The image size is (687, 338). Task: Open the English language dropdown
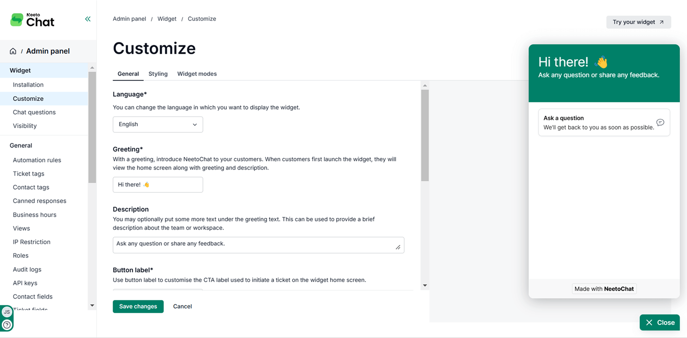pyautogui.click(x=158, y=124)
